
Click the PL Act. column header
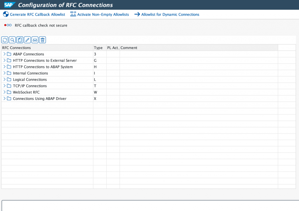click(x=113, y=48)
